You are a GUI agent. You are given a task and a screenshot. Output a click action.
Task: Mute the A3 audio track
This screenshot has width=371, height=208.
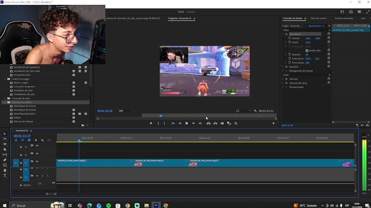37,176
